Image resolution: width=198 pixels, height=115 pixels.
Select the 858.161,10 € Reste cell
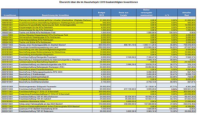(124, 45)
